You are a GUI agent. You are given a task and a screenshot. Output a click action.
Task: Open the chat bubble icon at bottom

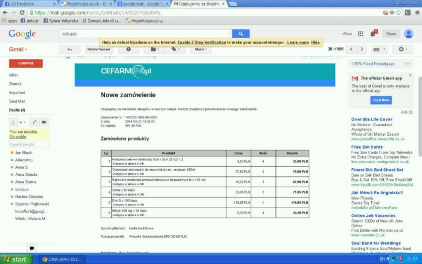[32, 248]
